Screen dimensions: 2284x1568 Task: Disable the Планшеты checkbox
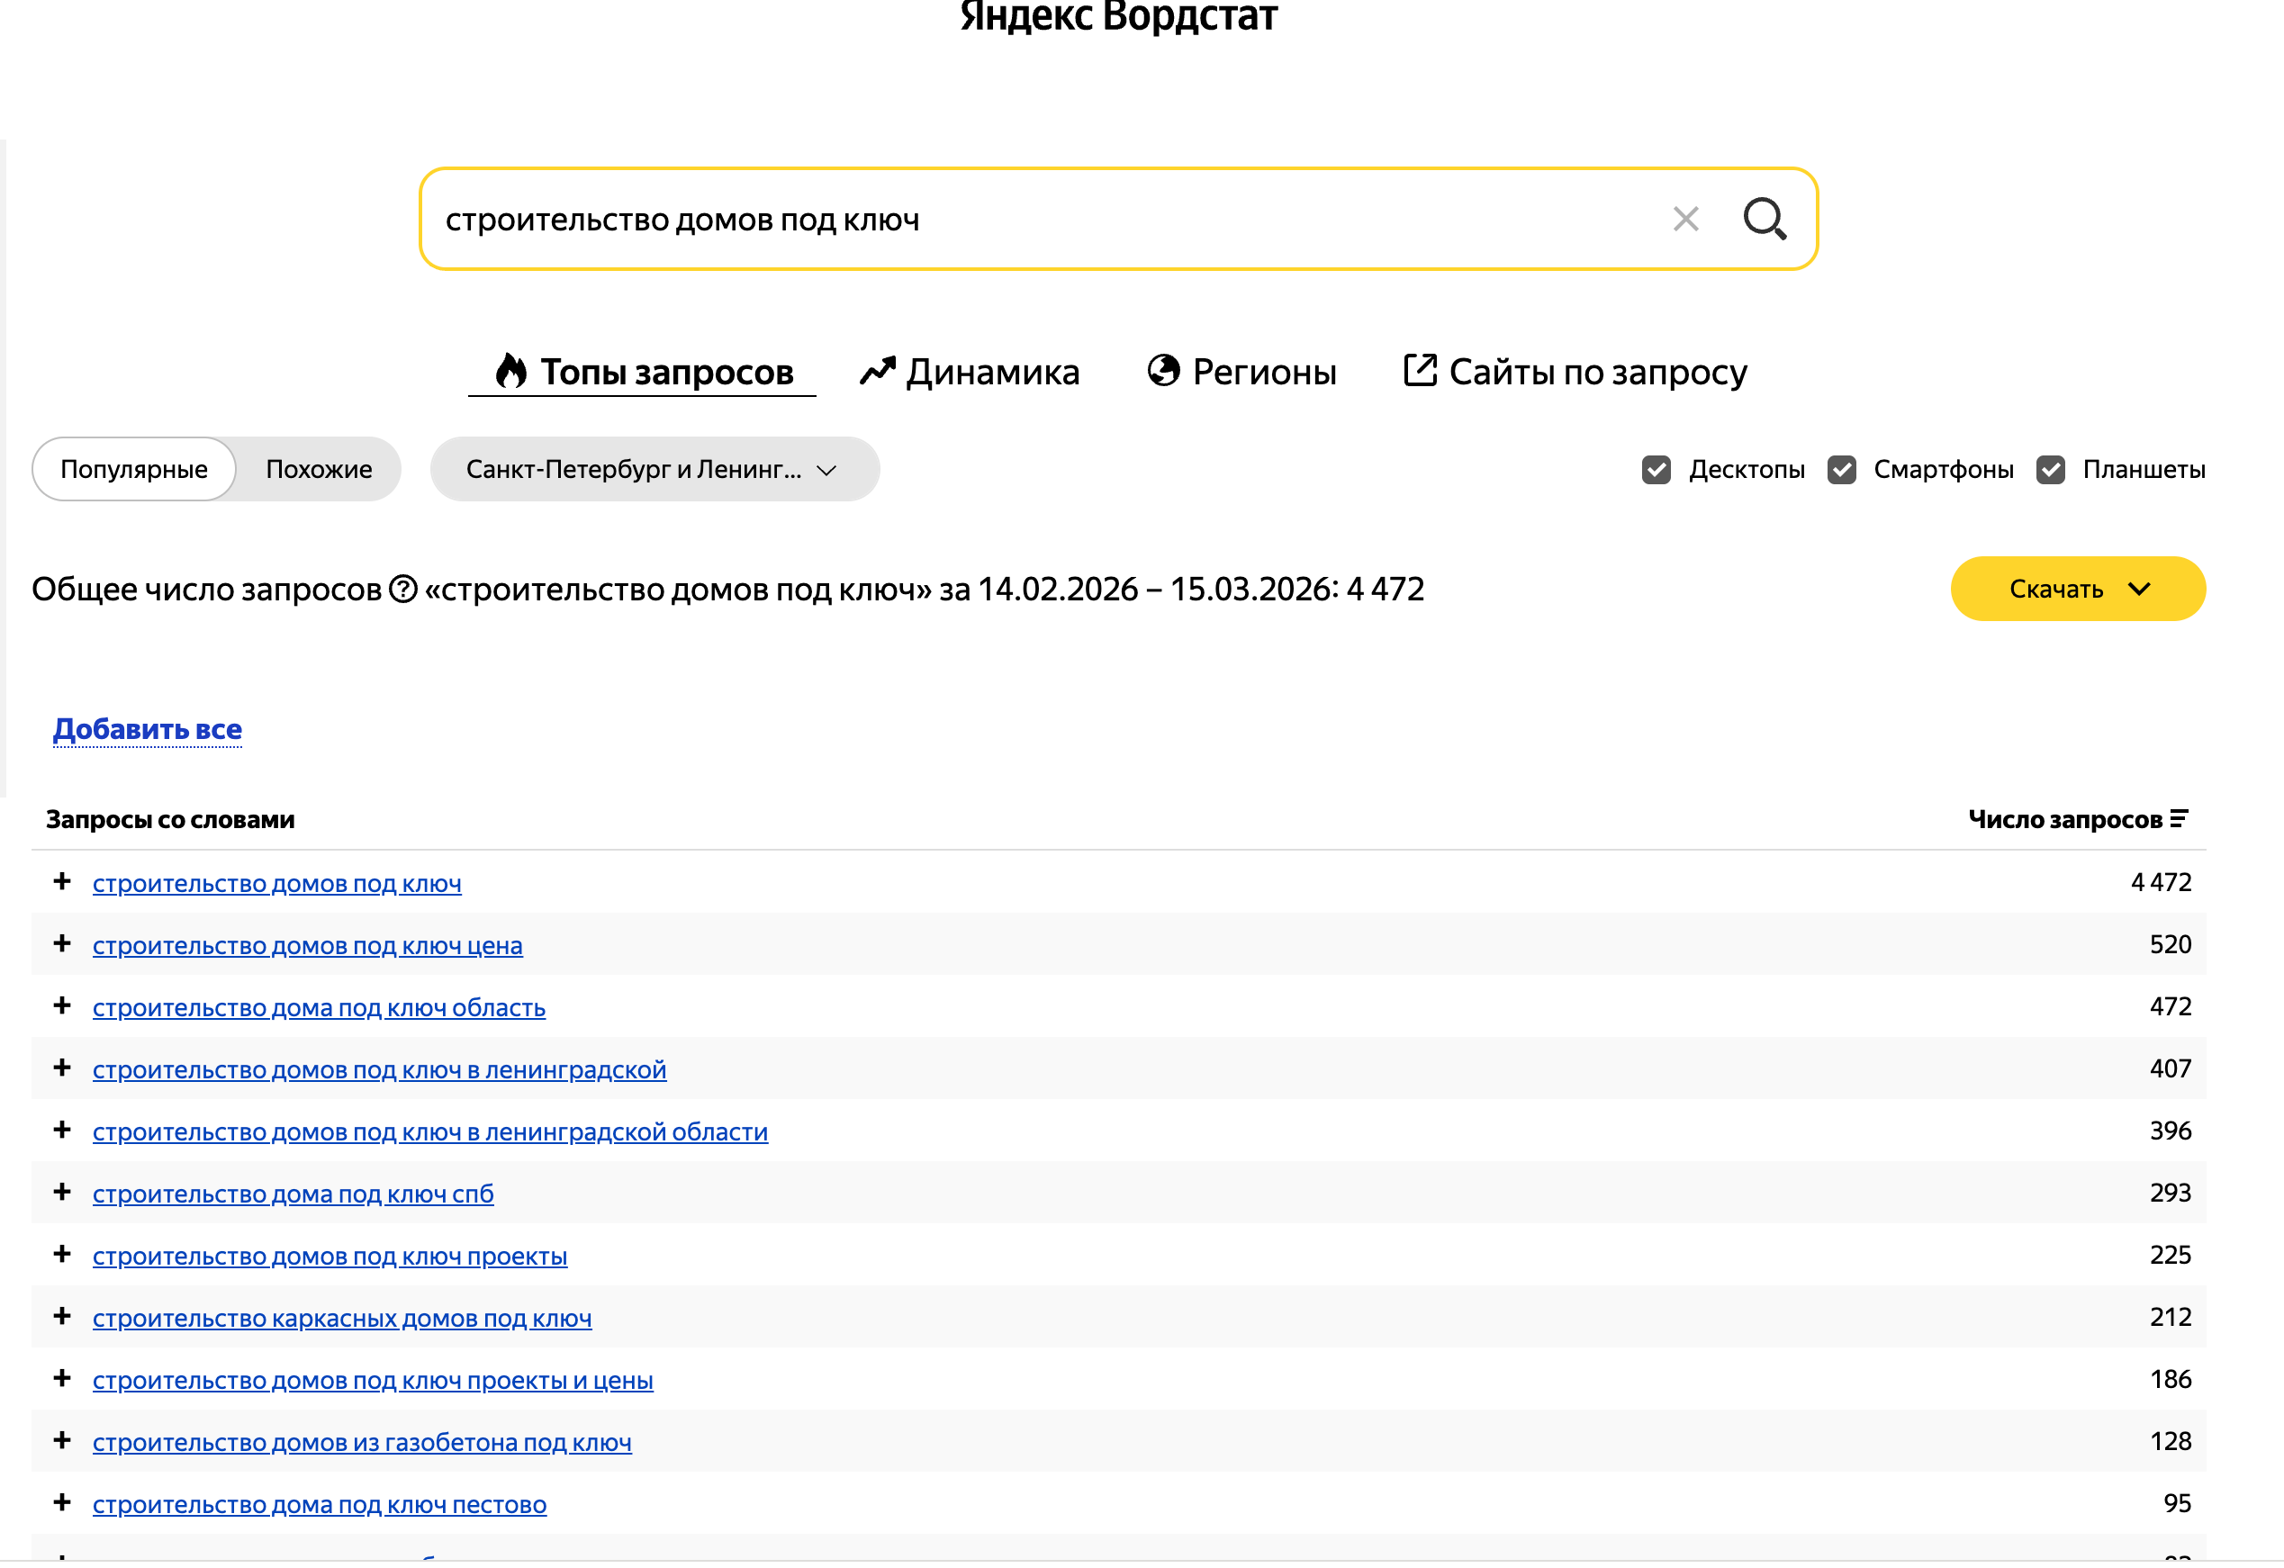point(2050,470)
